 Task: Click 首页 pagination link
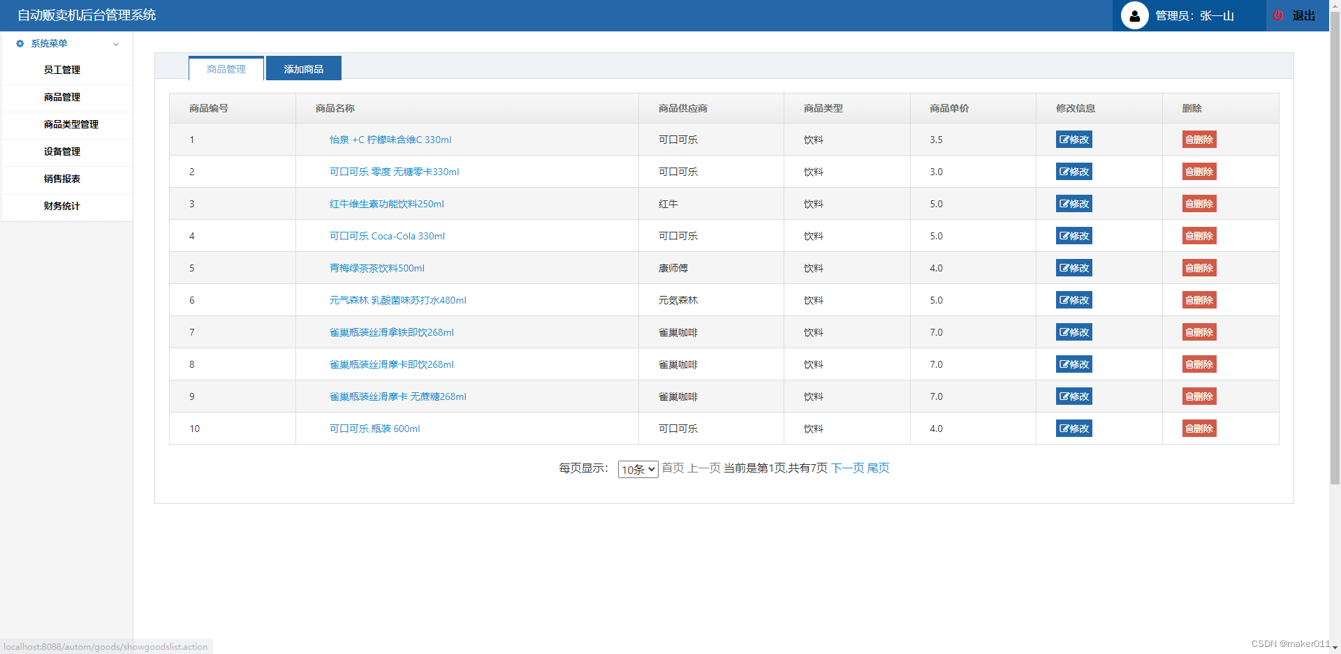[x=673, y=468]
